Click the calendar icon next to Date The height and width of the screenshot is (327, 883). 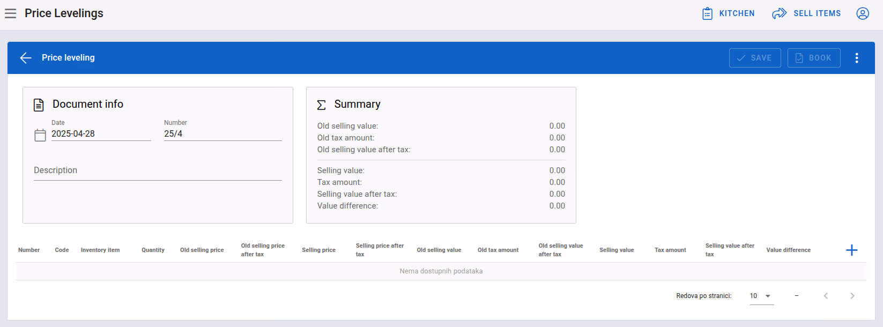[x=40, y=135]
